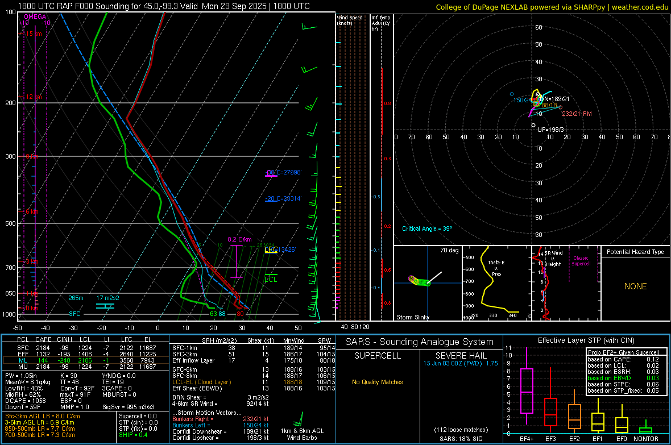Select the 6 km height marker

[32, 211]
